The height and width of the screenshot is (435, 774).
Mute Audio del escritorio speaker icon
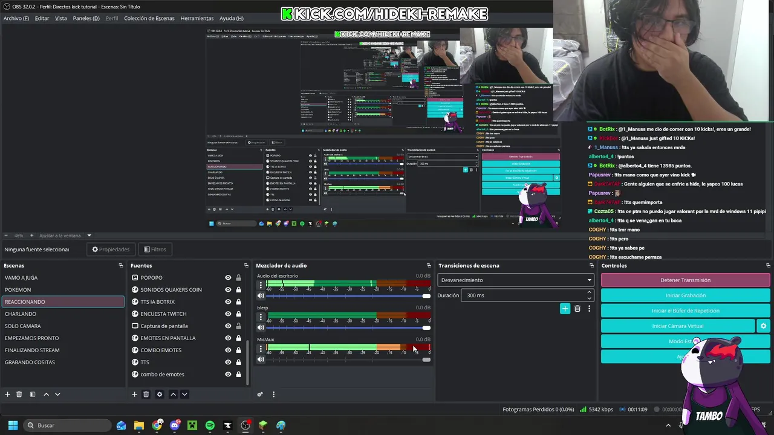click(x=261, y=296)
